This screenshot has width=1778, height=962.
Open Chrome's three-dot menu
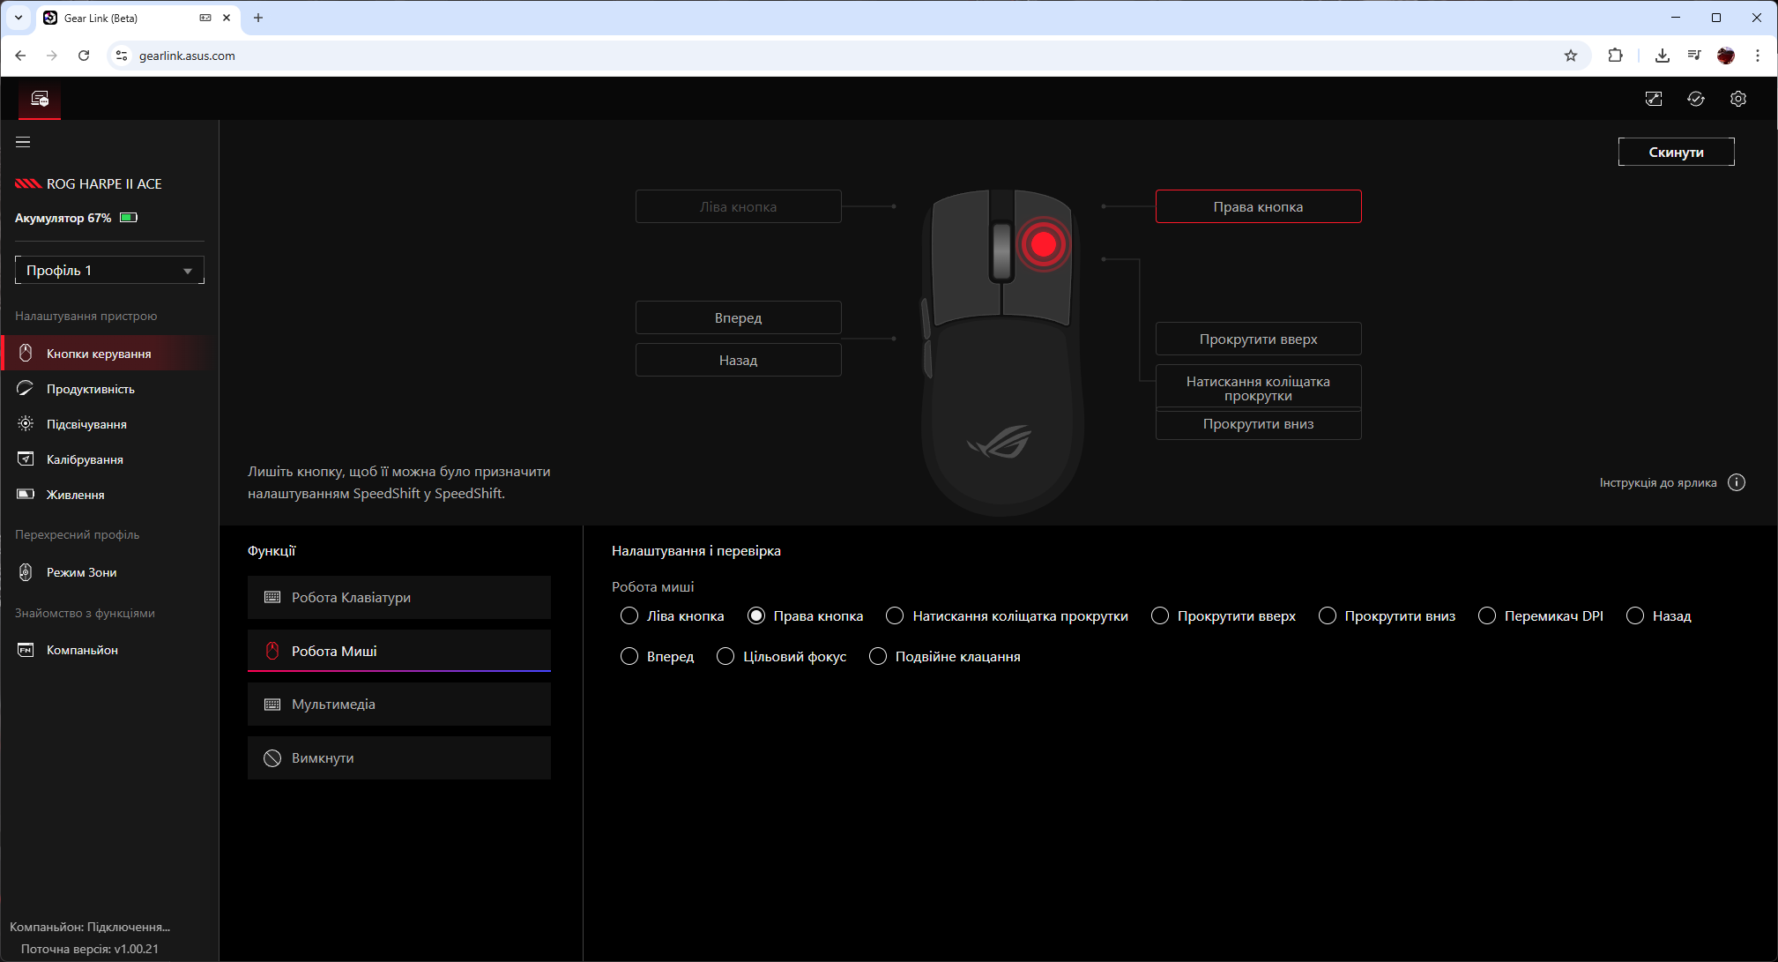(x=1757, y=56)
